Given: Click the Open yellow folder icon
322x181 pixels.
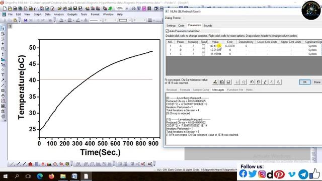Looking at the screenshot, I should [x=59, y=9].
